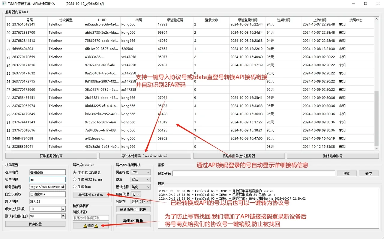Open the 分割符 竖线 dropdown

pyautogui.click(x=141, y=202)
